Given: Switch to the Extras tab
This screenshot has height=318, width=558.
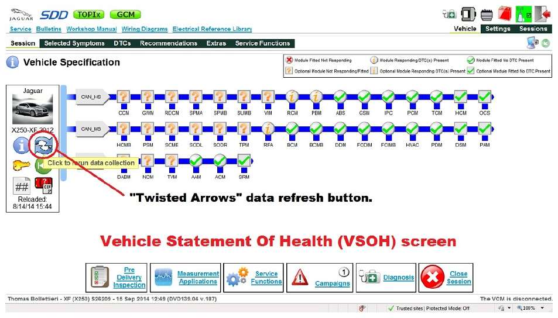Looking at the screenshot, I should (216, 43).
